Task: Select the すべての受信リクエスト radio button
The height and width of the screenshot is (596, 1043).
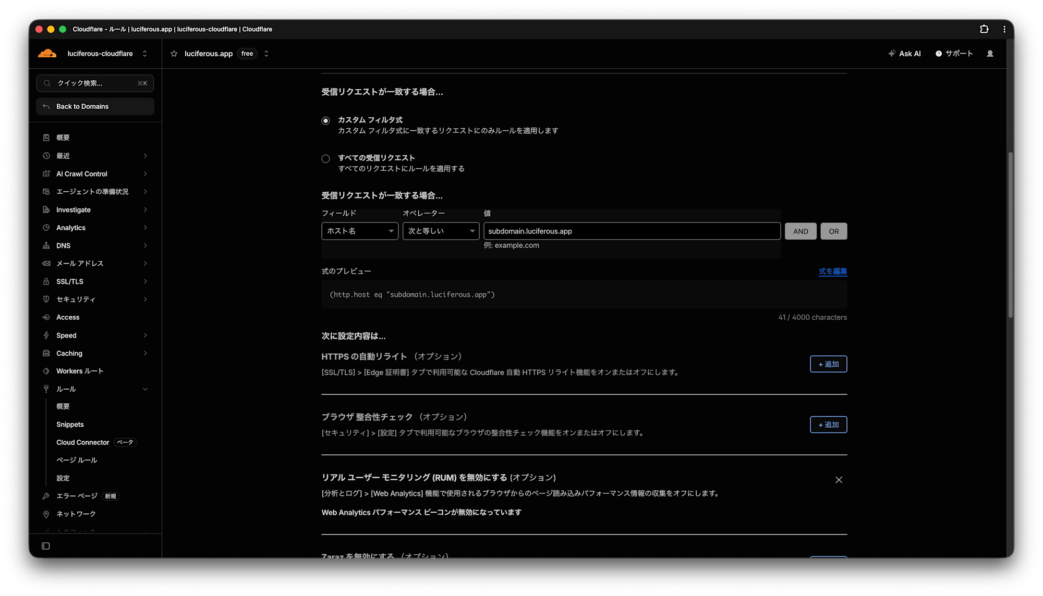Action: pos(325,159)
